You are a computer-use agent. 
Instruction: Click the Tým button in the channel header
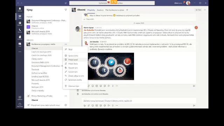198,10
